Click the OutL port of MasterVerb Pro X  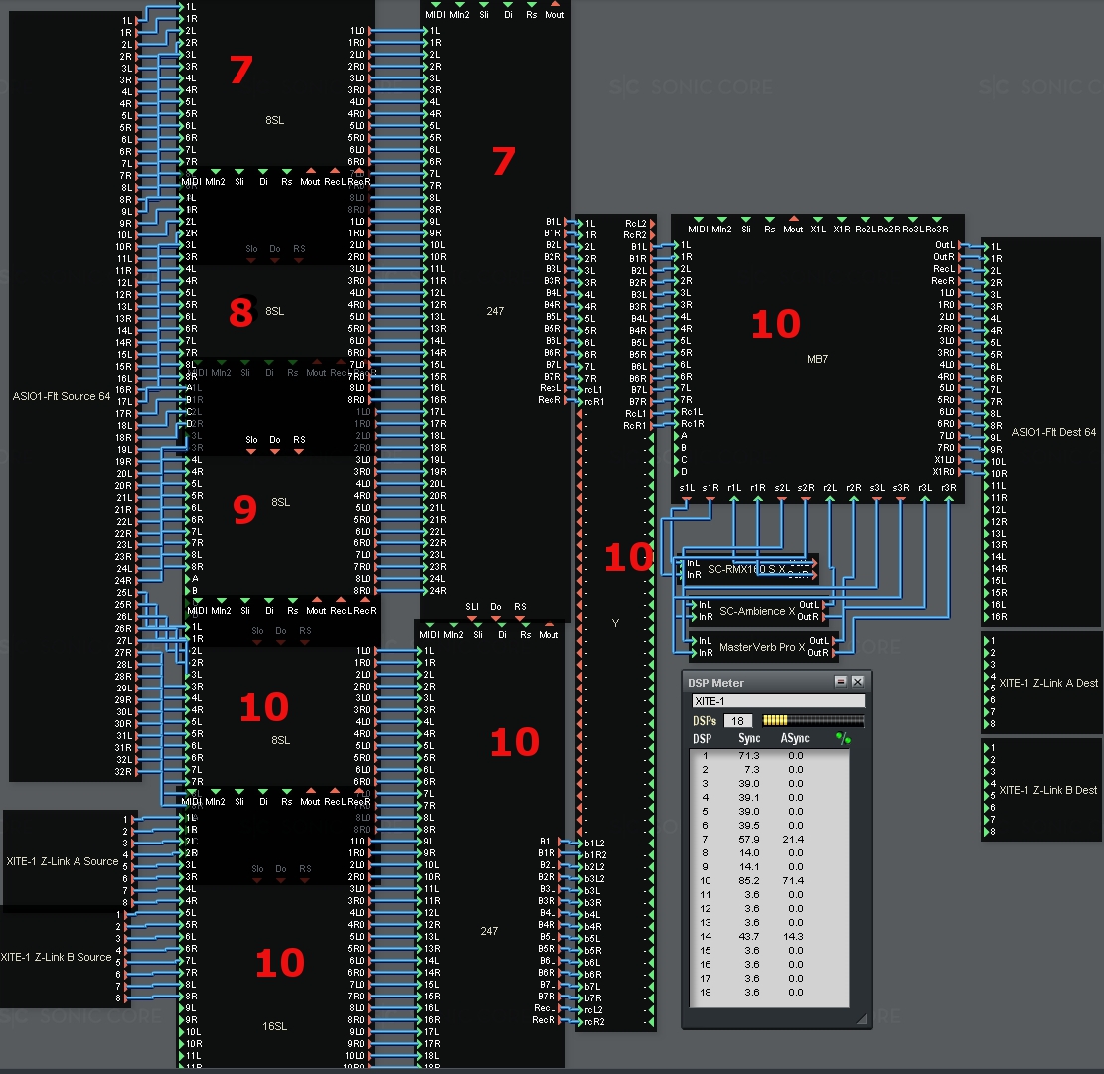(834, 641)
